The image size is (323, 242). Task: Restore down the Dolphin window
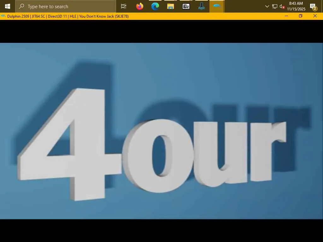tap(301, 16)
